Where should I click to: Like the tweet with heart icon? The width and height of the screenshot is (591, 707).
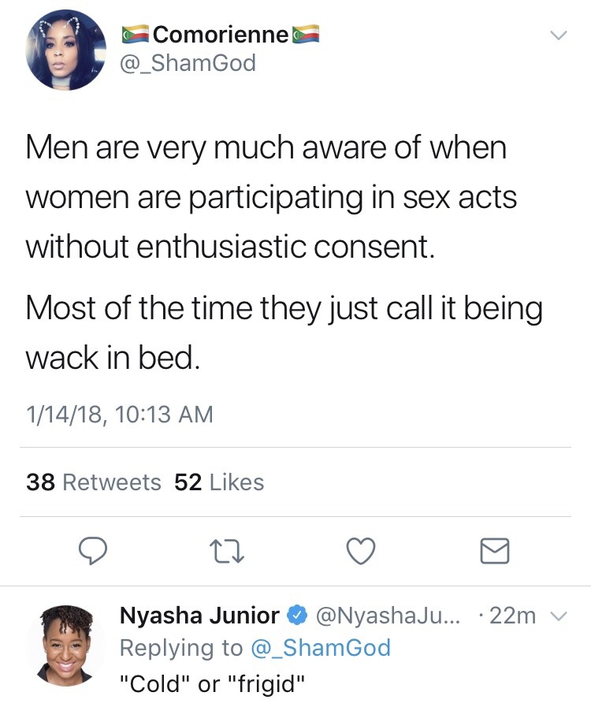tap(360, 551)
